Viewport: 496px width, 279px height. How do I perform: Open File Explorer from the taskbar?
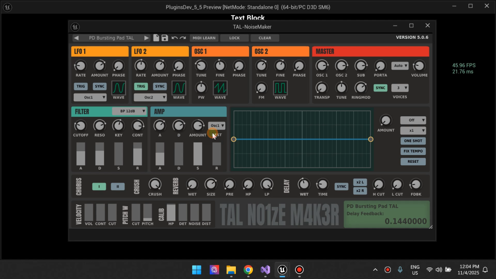pyautogui.click(x=231, y=270)
